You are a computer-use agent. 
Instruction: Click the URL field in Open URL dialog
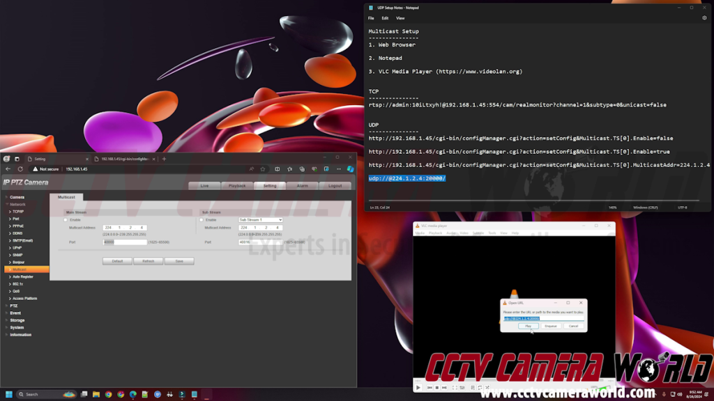coord(544,319)
